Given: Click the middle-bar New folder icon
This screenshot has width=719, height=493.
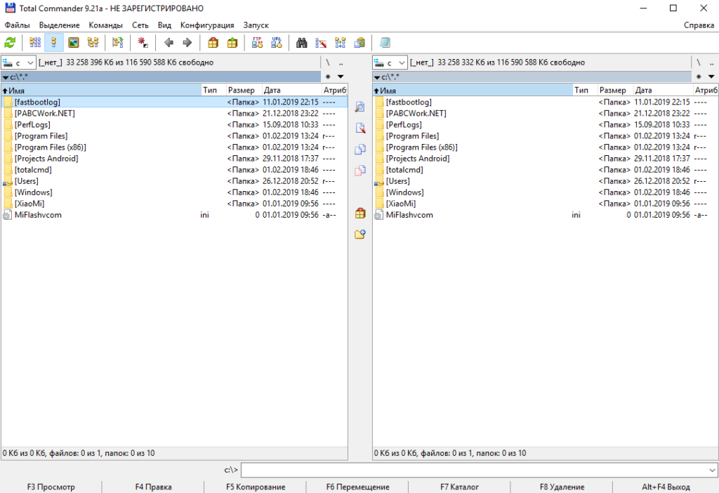Looking at the screenshot, I should pyautogui.click(x=360, y=235).
